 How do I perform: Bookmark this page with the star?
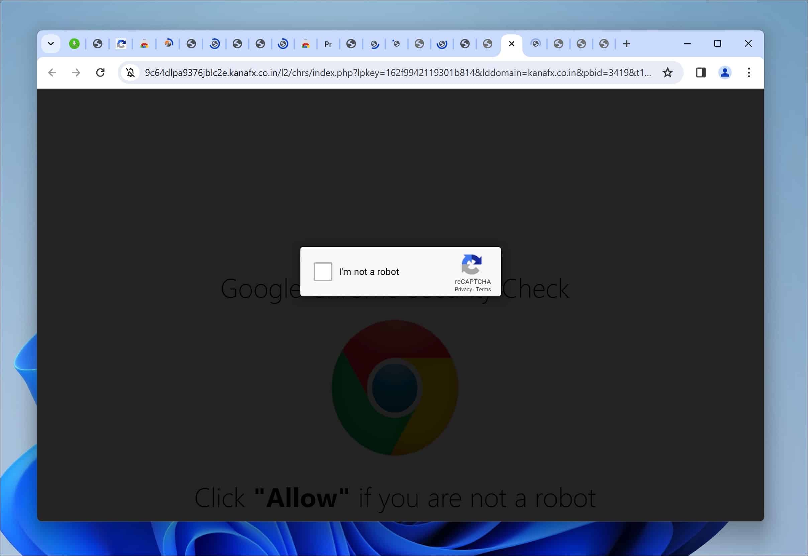[668, 73]
